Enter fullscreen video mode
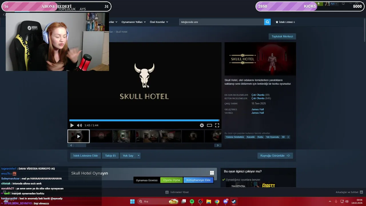The image size is (366, 206). pos(217,125)
